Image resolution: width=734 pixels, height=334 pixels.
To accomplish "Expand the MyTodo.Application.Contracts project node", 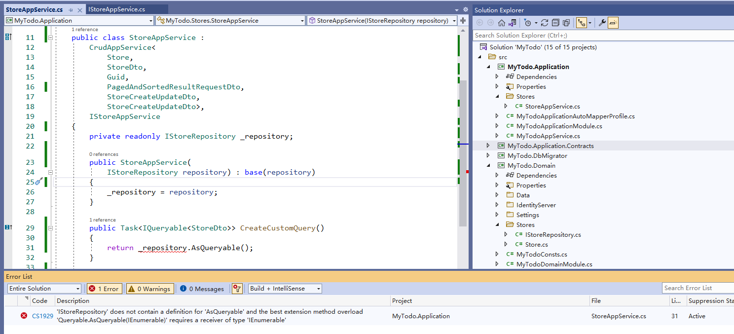I will [x=488, y=146].
